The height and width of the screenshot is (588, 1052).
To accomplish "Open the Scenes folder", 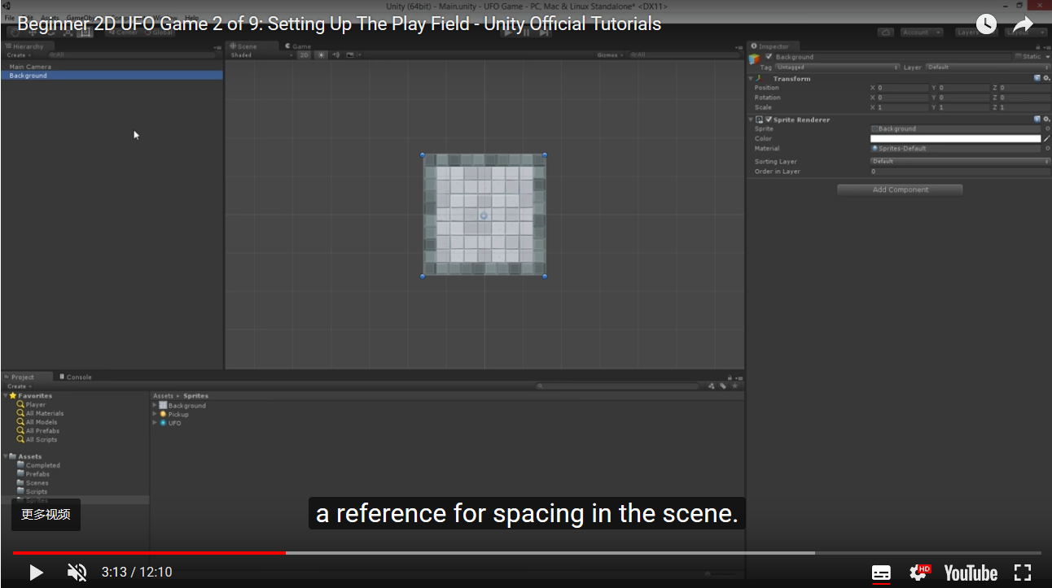I will click(33, 483).
